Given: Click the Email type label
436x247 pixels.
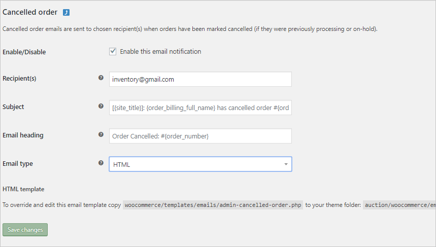Looking at the screenshot, I should [x=18, y=164].
